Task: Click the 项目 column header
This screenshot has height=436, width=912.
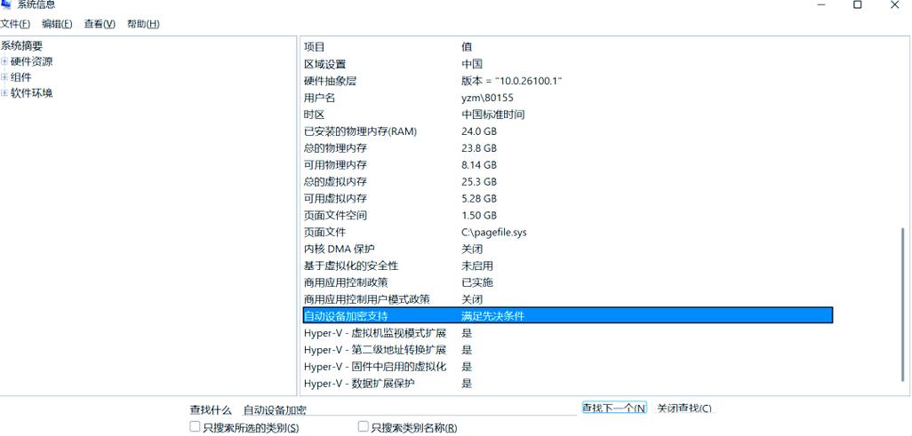Action: tap(315, 47)
